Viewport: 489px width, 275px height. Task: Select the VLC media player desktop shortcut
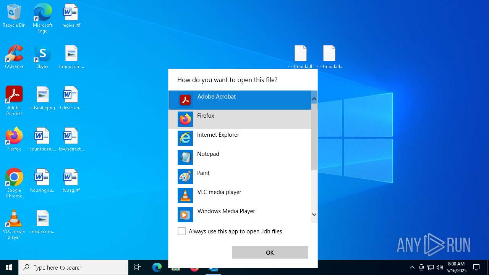(x=14, y=225)
